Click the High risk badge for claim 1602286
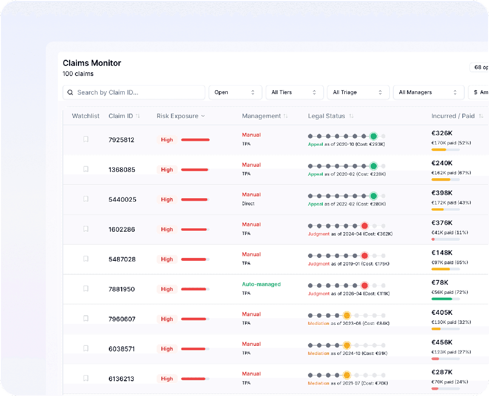This screenshot has height=396, width=489. point(167,229)
